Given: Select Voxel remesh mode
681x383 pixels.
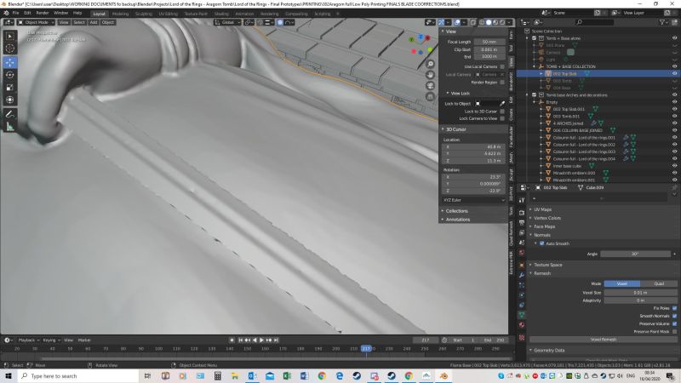Looking at the screenshot, I should tap(622, 283).
